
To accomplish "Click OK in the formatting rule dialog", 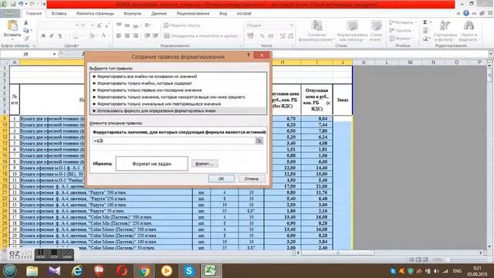I will (222, 178).
